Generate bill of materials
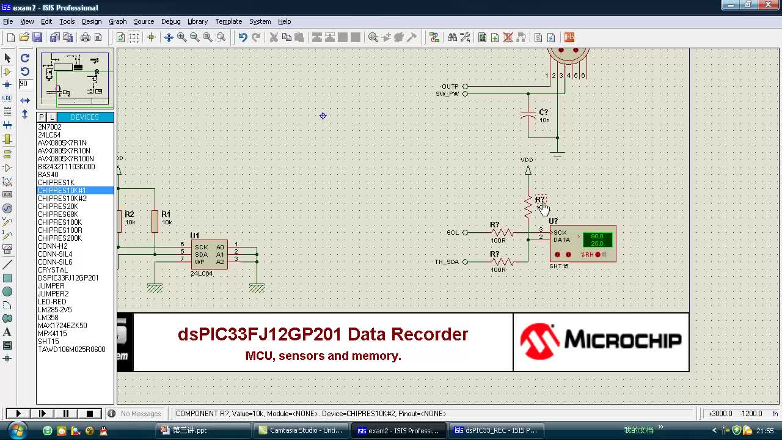The width and height of the screenshot is (782, 440). tap(538, 37)
